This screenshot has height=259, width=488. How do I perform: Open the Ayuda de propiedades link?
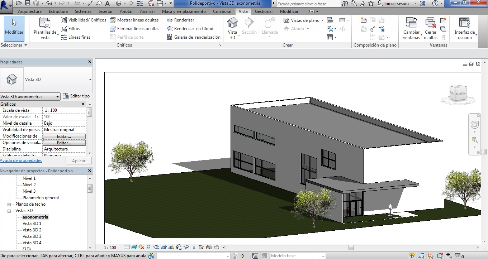click(21, 160)
